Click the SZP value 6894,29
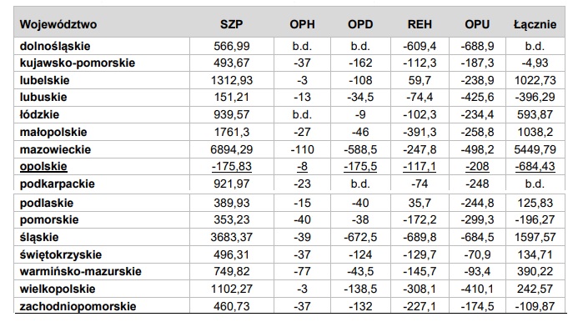This screenshot has width=583, height=322. [231, 149]
